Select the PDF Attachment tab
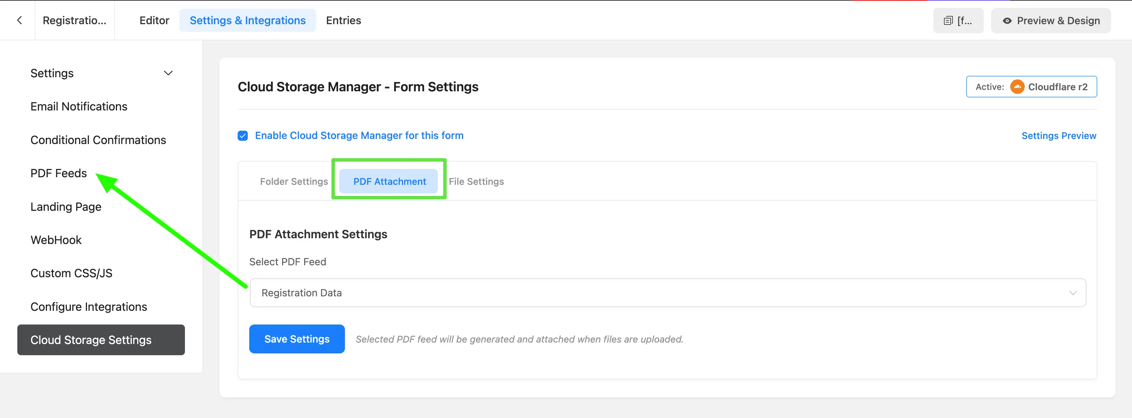 click(x=389, y=181)
